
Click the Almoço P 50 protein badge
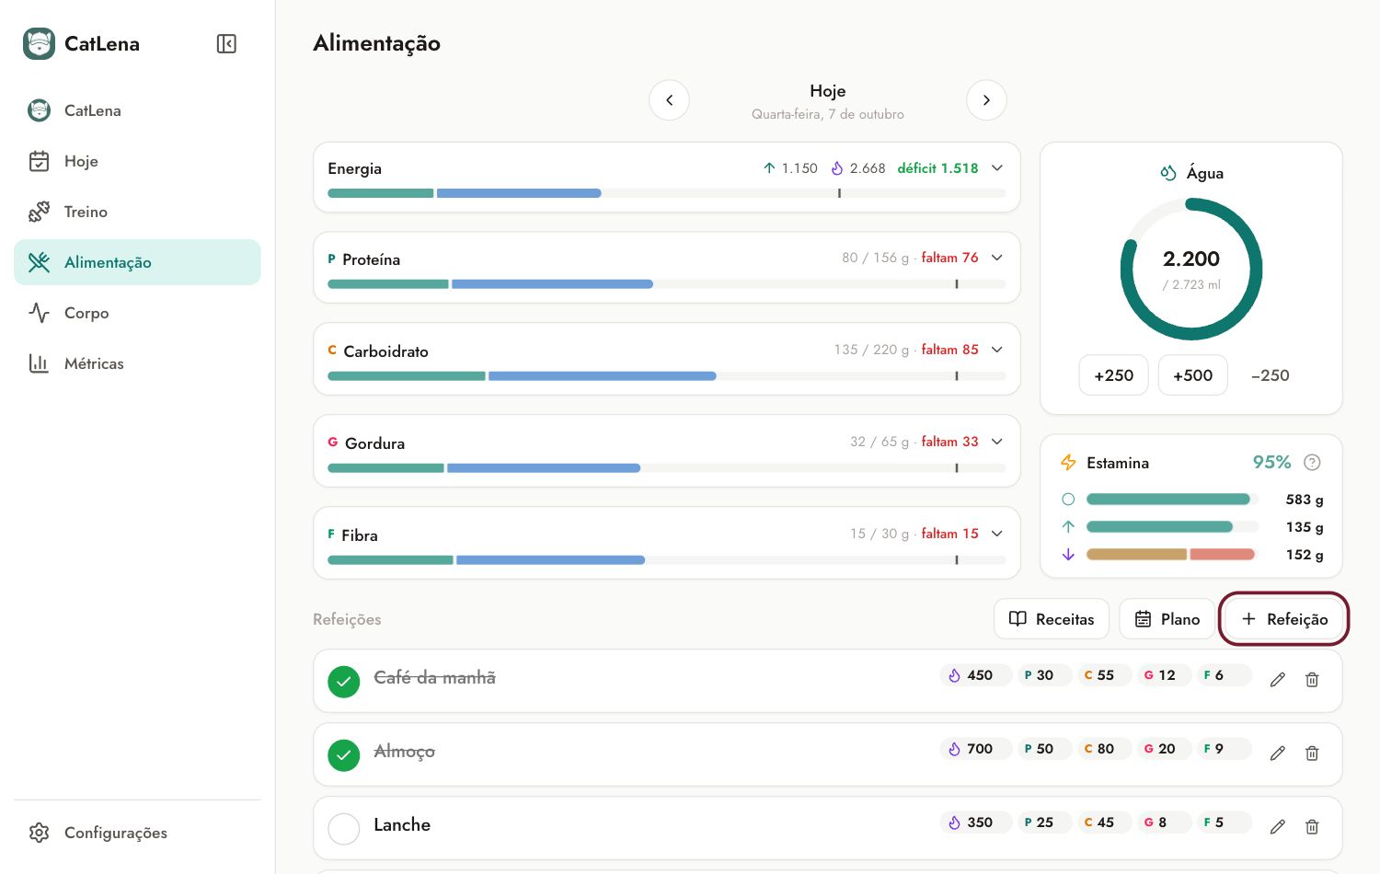1044,749
